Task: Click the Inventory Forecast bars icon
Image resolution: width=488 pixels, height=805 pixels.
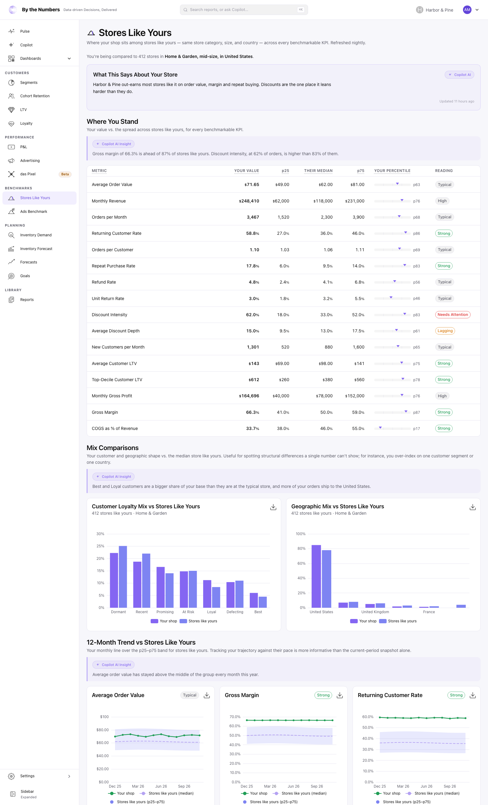Action: [12, 249]
